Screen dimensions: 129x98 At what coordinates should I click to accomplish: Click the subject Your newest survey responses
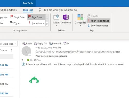click(51, 56)
